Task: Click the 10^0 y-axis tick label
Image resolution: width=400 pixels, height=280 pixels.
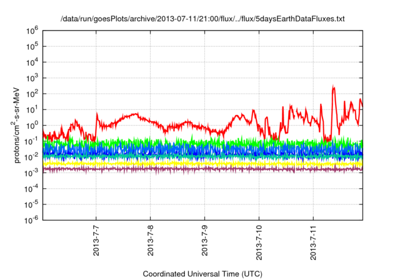Action: (32, 126)
